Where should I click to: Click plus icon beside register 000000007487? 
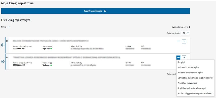[x=3, y=45]
